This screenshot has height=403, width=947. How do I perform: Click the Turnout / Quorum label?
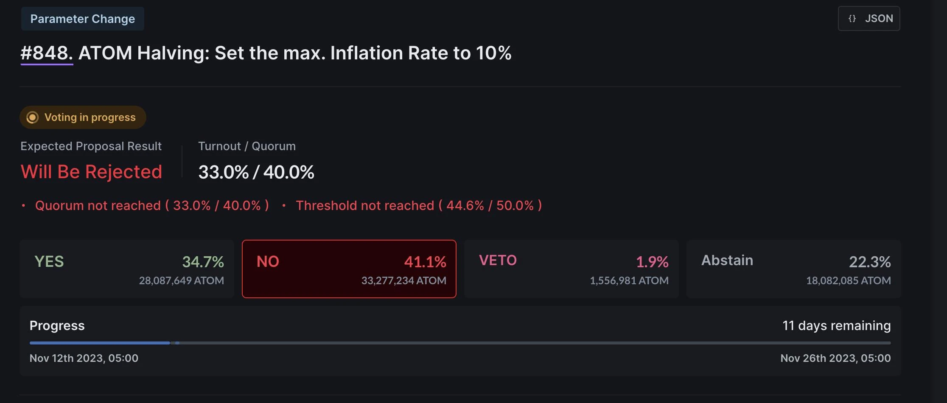point(247,146)
